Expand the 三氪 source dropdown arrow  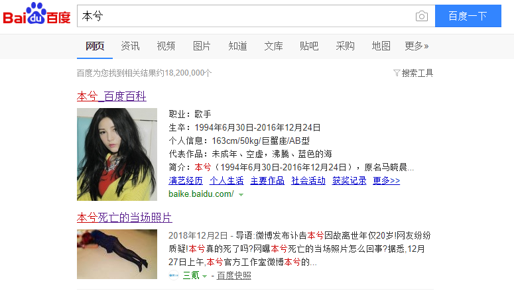204,276
